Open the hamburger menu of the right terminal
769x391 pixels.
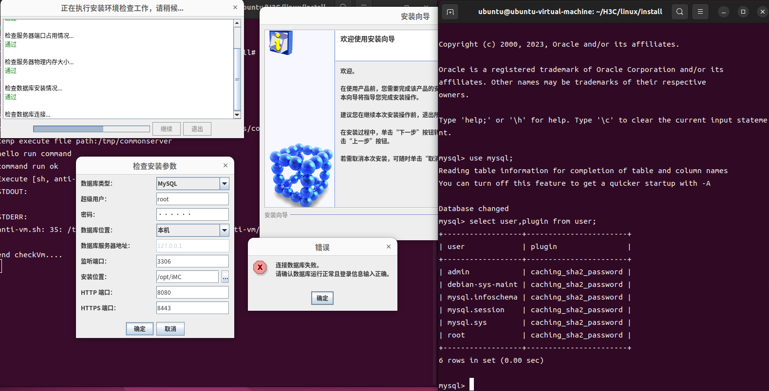click(x=700, y=12)
